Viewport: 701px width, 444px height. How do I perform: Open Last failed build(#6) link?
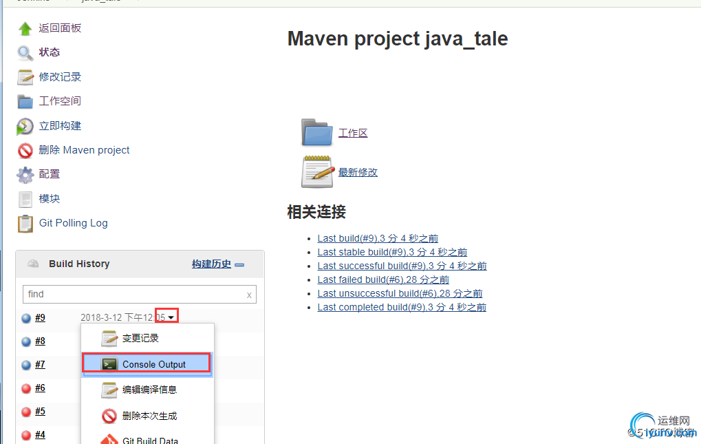(383, 280)
